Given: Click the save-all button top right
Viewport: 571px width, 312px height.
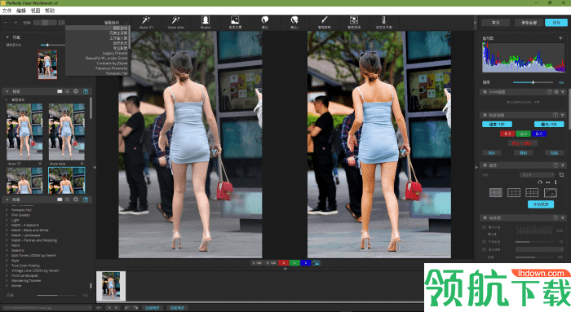Looking at the screenshot, I should (529, 23).
